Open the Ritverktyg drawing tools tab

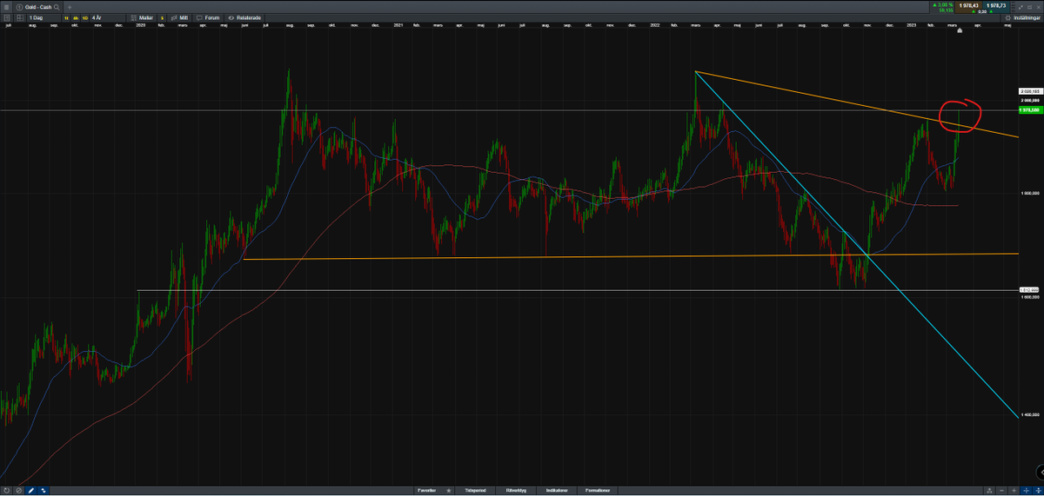pos(516,490)
